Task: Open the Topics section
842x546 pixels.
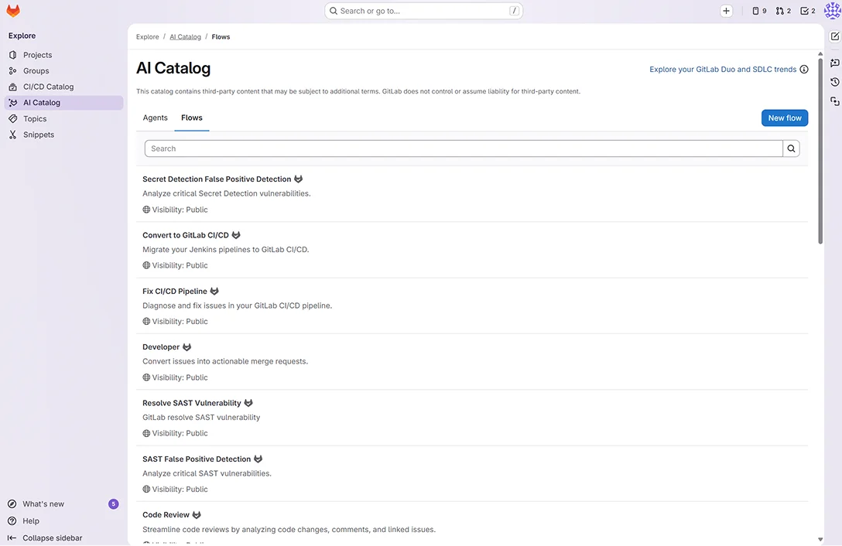Action: pos(33,118)
